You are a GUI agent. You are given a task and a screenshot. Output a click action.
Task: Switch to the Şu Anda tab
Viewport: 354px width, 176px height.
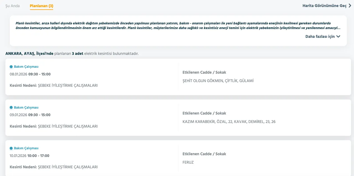tap(12, 6)
